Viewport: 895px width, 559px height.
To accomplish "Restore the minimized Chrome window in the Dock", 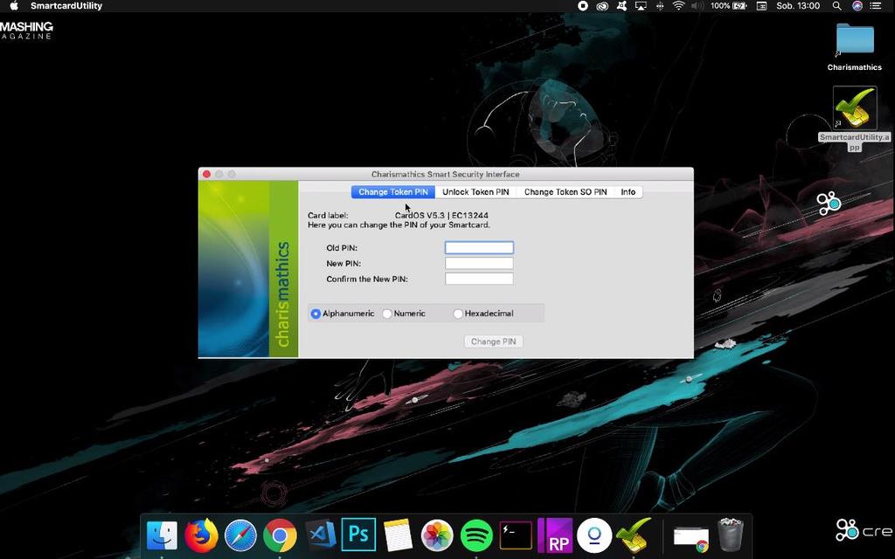I will [x=690, y=537].
